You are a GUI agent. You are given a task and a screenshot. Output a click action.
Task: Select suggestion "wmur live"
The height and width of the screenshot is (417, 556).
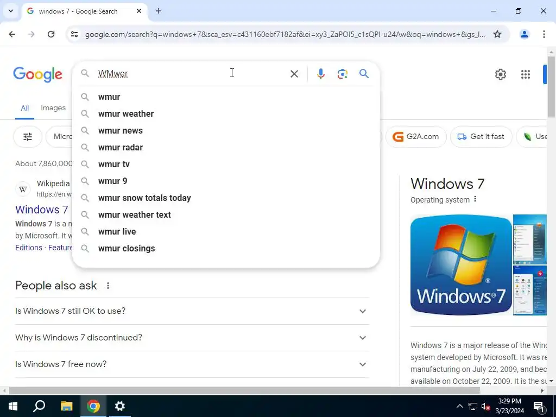[x=226, y=231]
